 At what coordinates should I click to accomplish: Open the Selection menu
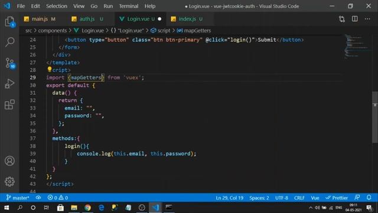57,6
